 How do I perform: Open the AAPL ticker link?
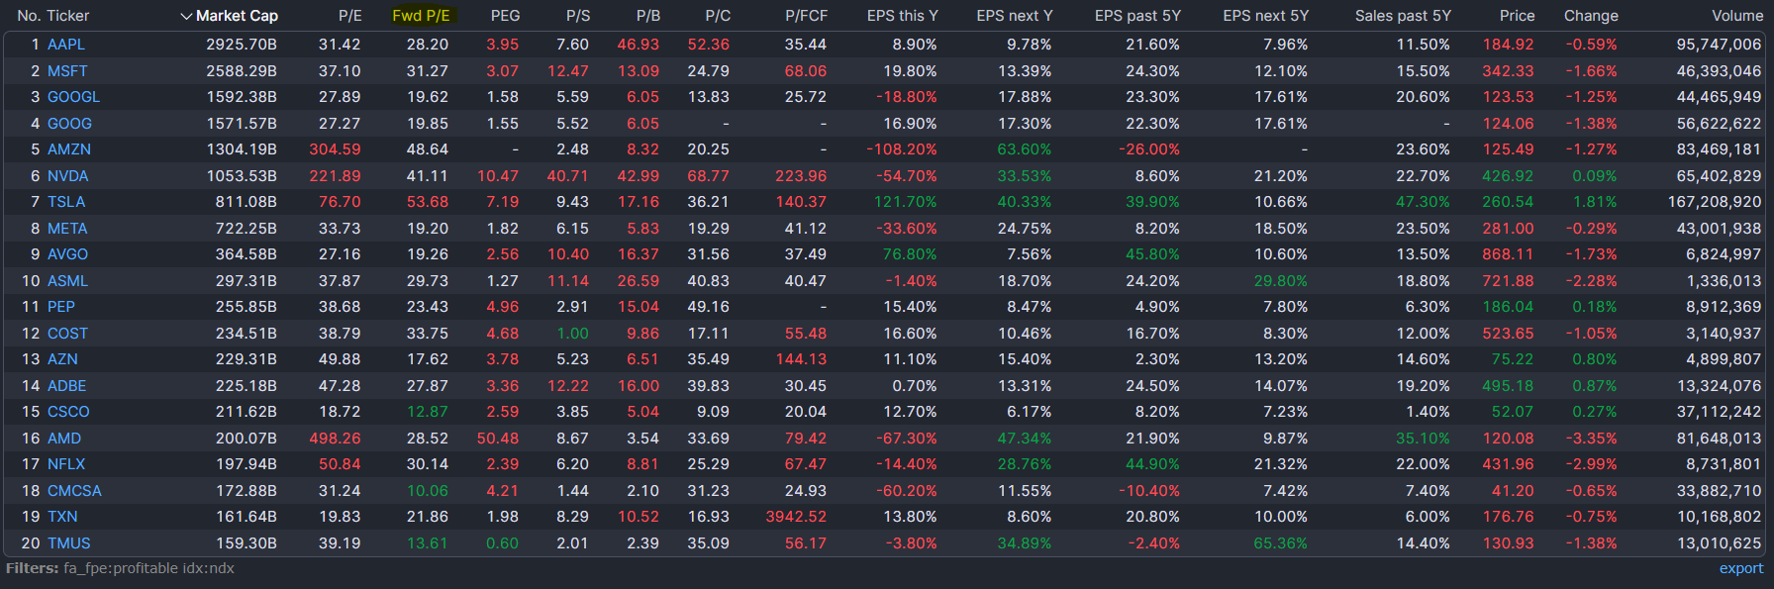pos(66,45)
